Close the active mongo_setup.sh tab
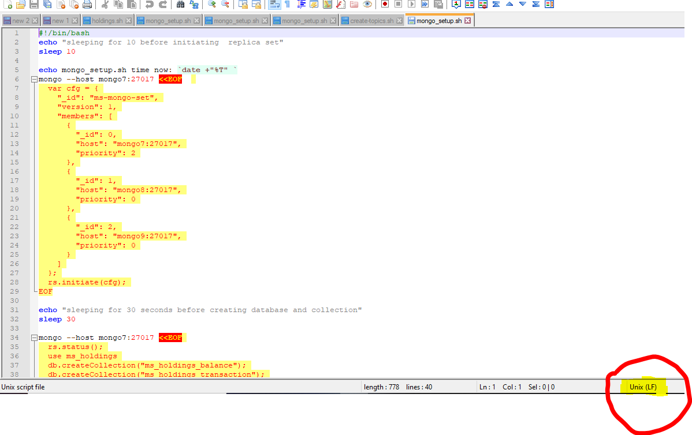This screenshot has width=692, height=435. click(467, 21)
